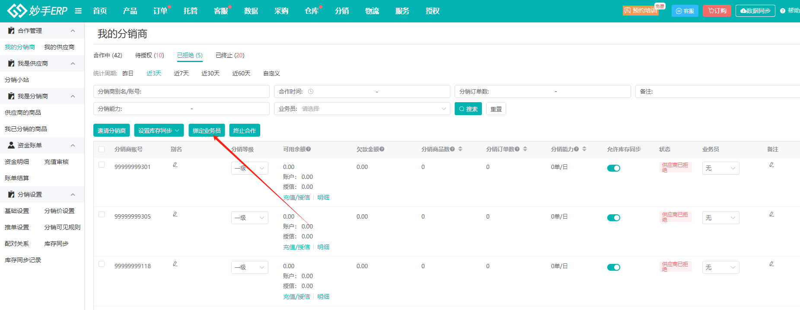Open 充值/授信 link for 99999999301
The height and width of the screenshot is (310, 800).
(x=296, y=197)
